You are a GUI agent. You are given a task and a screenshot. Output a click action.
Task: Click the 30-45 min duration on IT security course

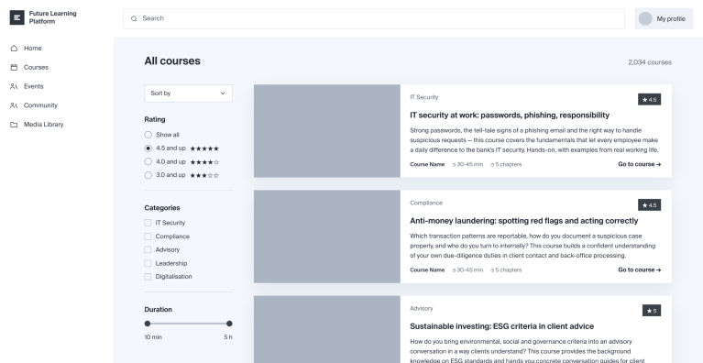467,164
